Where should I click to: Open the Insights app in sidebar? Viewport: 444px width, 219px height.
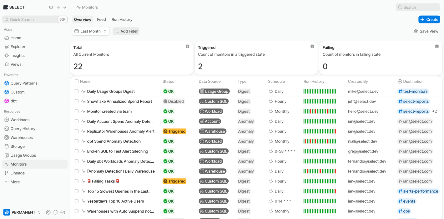(17, 55)
